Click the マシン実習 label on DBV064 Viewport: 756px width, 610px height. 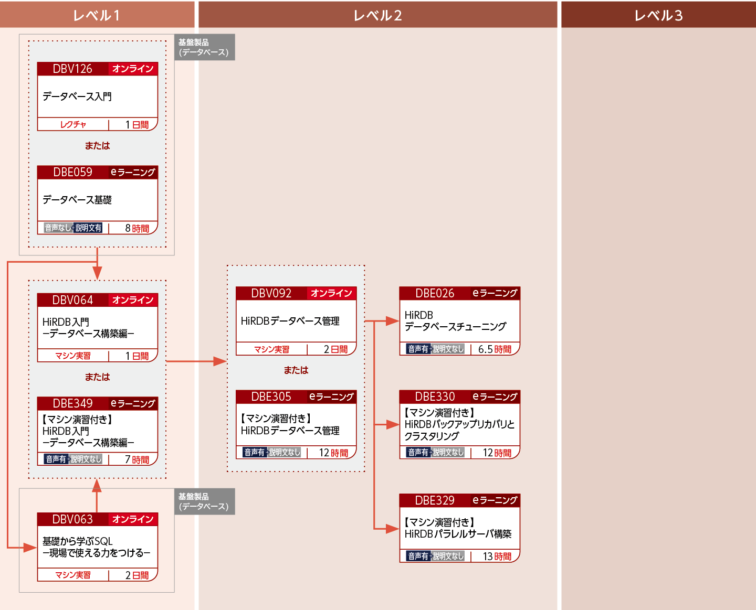(73, 356)
